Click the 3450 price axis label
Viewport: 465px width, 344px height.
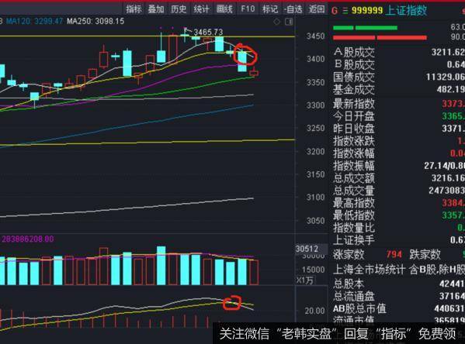tap(315, 36)
